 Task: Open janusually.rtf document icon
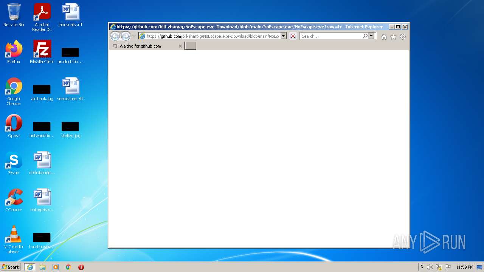click(x=70, y=15)
